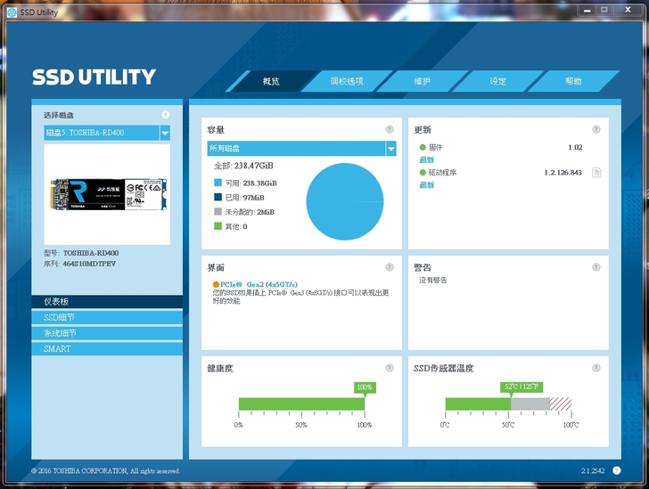Click the 100% health marker label

click(365, 387)
